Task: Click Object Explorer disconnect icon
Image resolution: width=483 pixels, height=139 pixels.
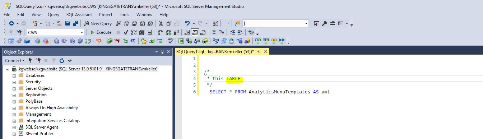Action: (38, 61)
